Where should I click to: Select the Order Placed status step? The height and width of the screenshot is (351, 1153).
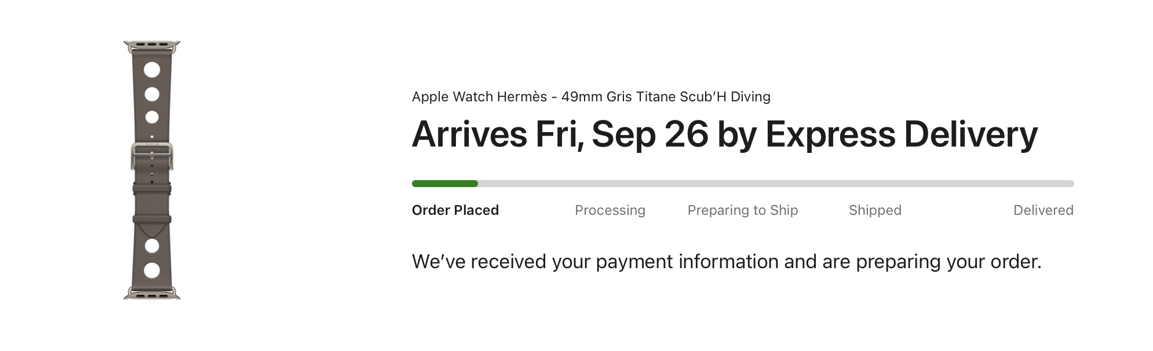455,210
